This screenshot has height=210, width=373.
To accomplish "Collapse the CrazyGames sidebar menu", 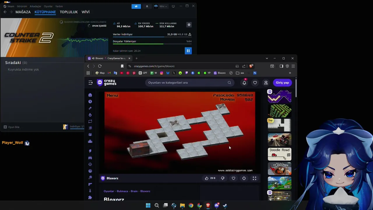I will [90, 83].
